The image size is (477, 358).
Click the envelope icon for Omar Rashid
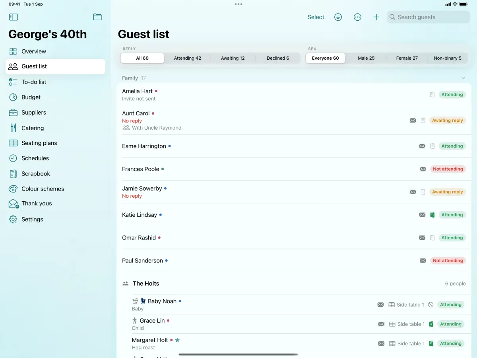pos(422,238)
